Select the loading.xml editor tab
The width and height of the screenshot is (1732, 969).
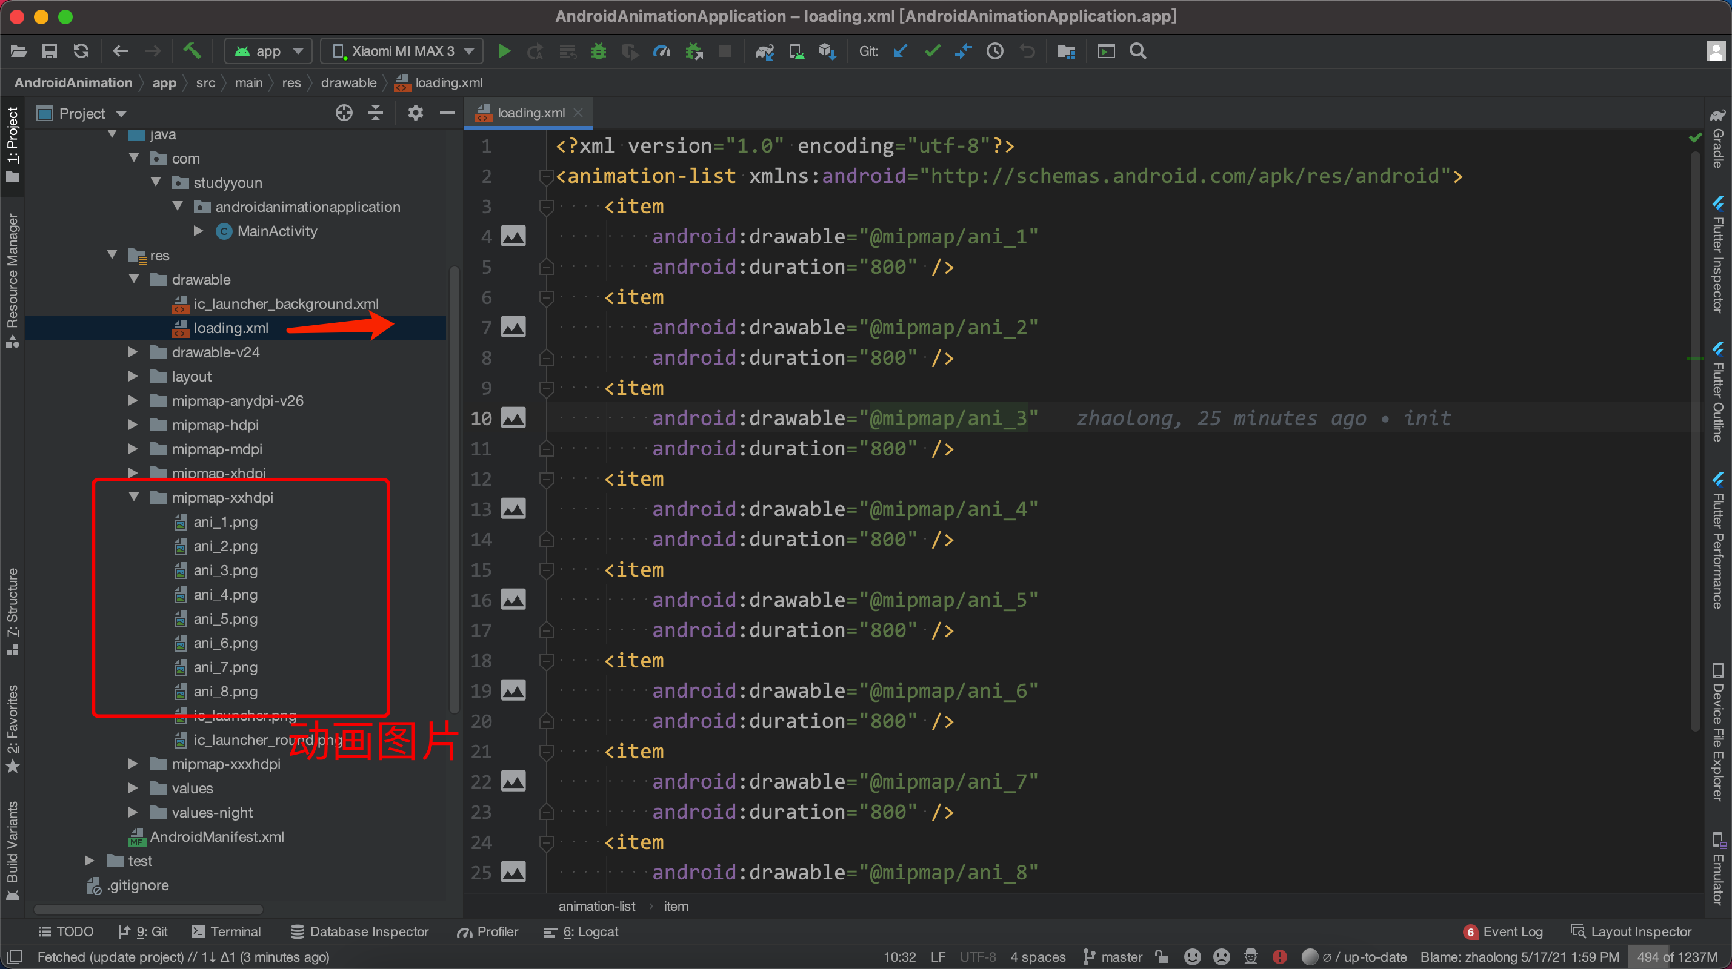coord(530,113)
